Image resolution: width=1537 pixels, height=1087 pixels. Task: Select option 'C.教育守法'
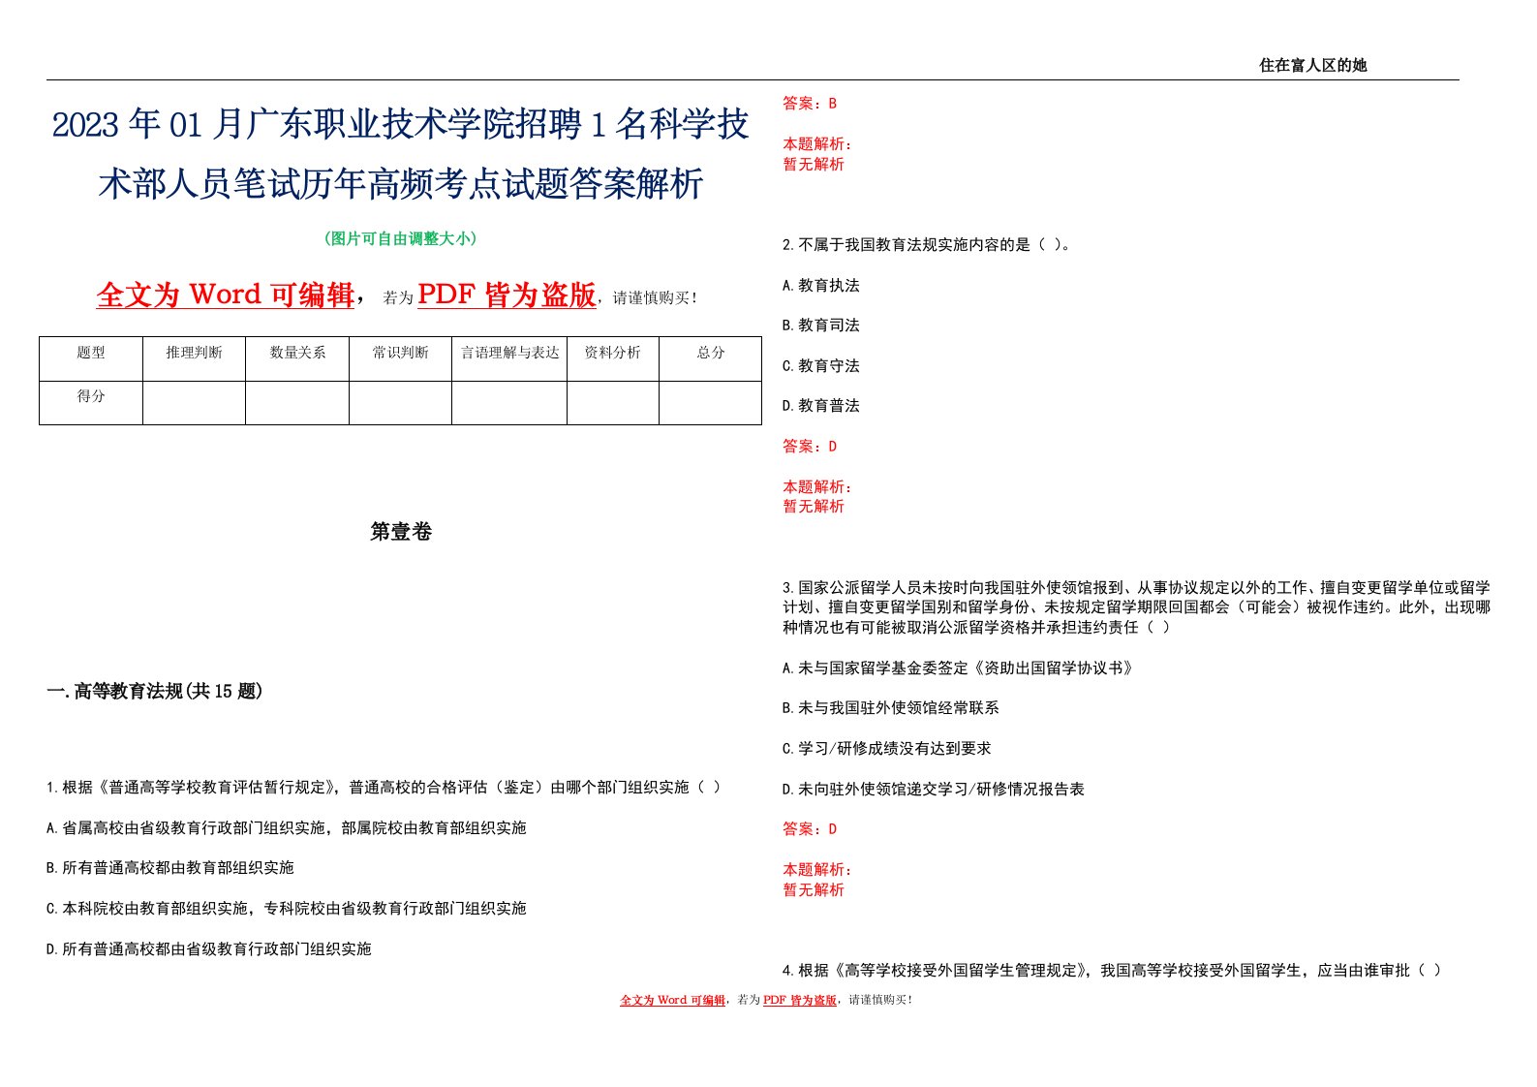pyautogui.click(x=821, y=366)
